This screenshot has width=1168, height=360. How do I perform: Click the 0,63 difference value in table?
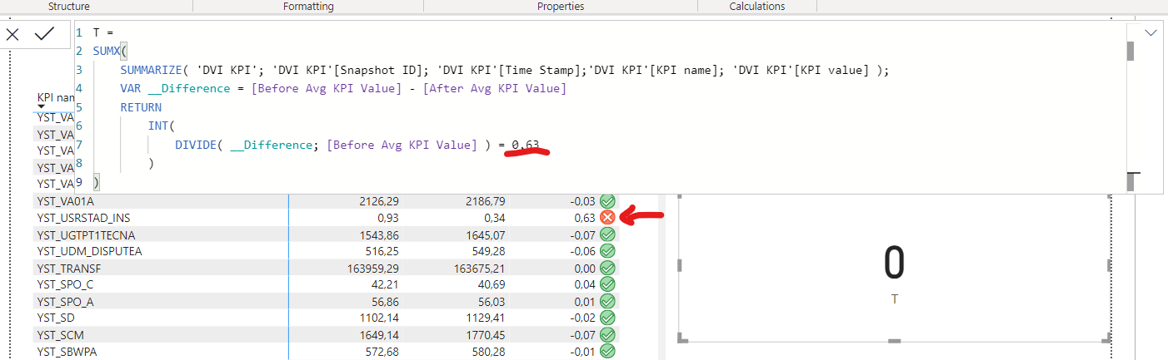coord(585,218)
